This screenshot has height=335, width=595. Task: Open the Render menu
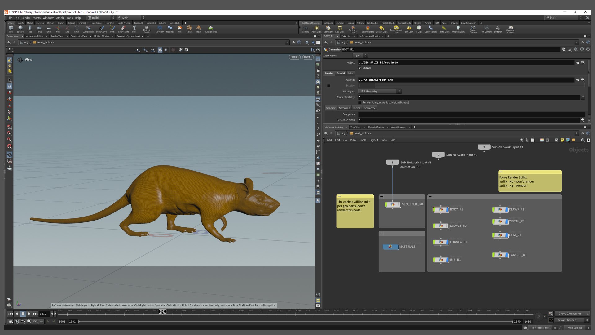[26, 18]
